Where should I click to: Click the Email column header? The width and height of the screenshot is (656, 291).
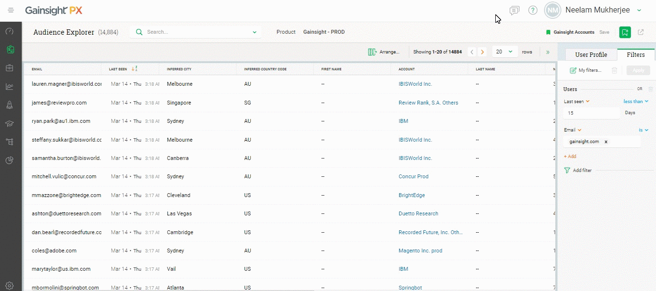(x=37, y=69)
